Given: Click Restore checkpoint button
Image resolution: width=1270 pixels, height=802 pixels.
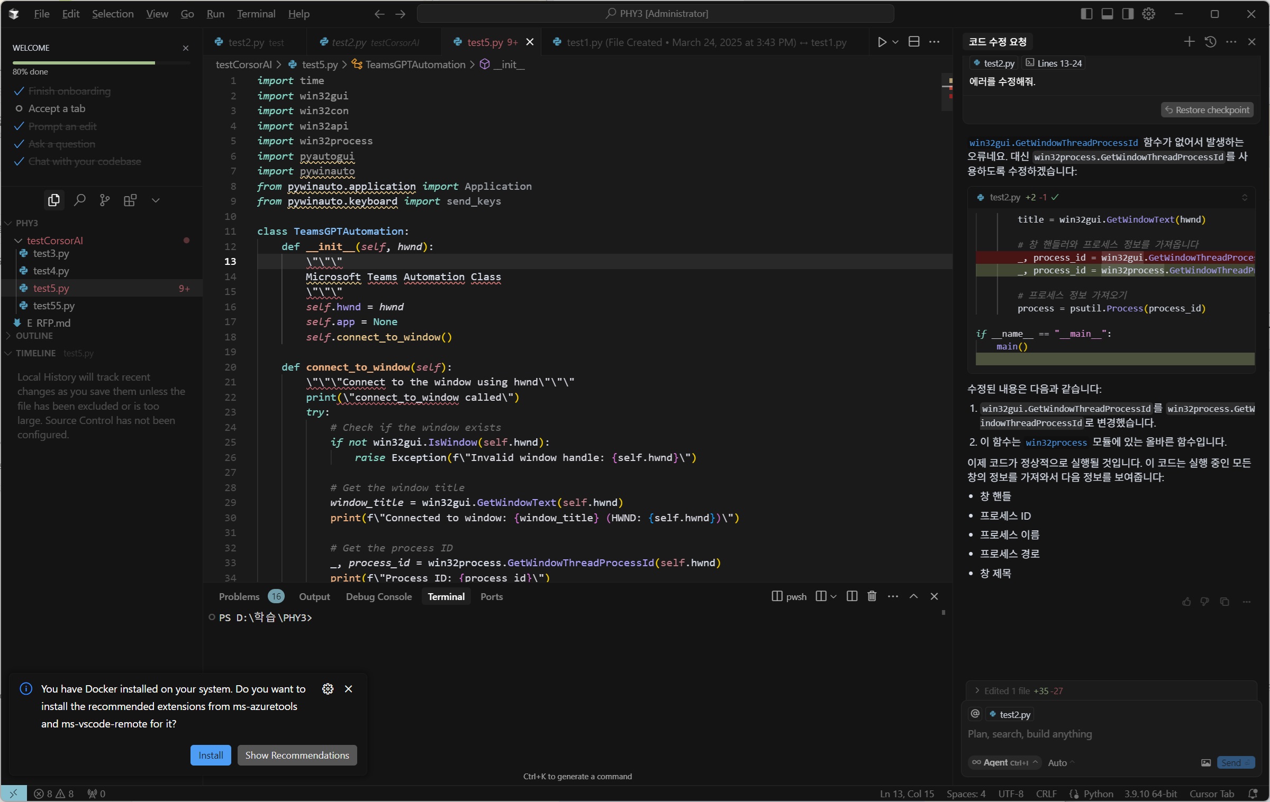Looking at the screenshot, I should [x=1207, y=110].
